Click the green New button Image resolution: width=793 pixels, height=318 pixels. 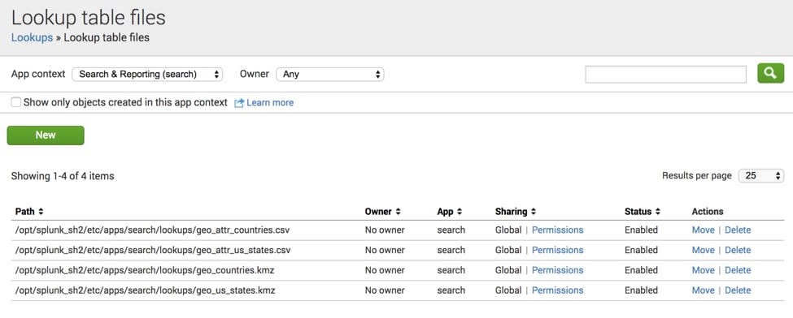point(46,135)
